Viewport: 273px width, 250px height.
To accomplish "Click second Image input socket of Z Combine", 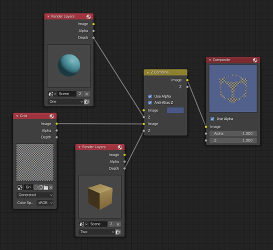I will click(143, 124).
